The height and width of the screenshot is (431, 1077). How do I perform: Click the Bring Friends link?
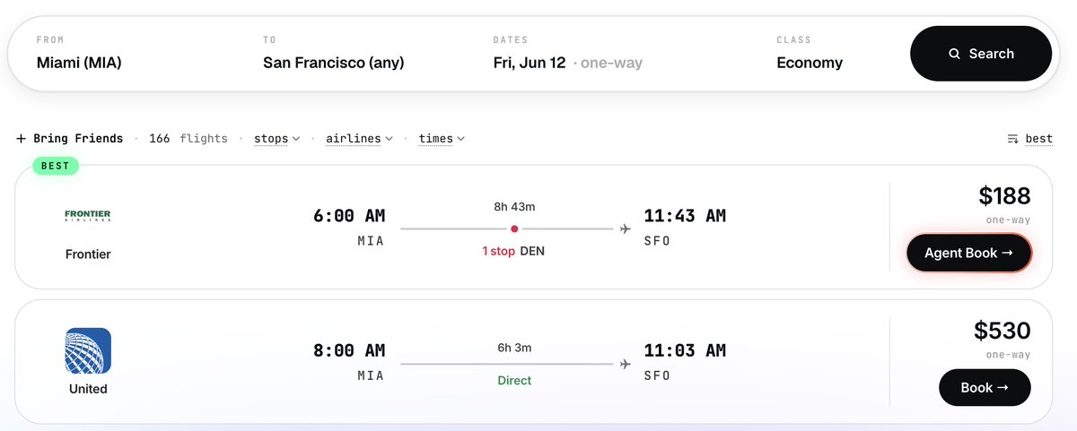coord(78,139)
